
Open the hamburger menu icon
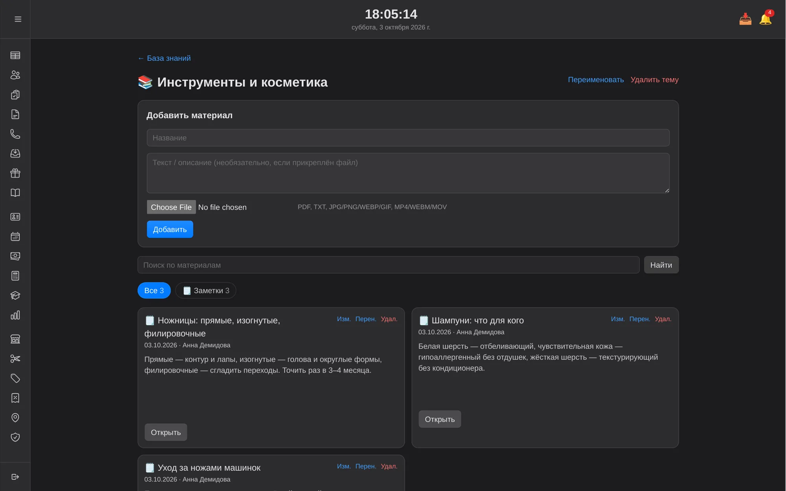click(x=18, y=19)
